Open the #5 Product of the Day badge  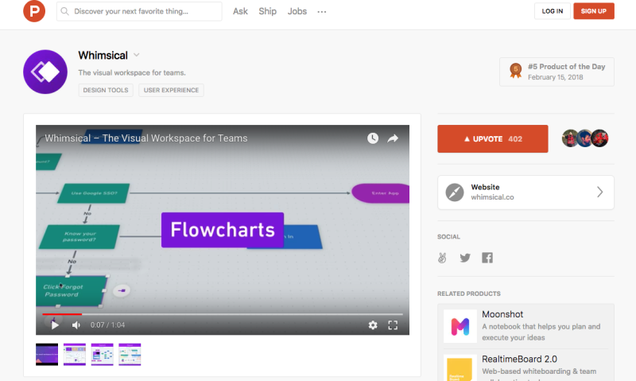[556, 72]
